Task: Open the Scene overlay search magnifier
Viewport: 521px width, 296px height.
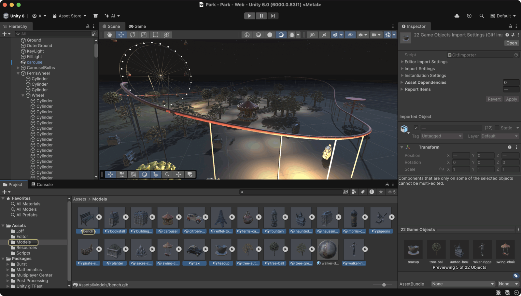Action: pos(167,175)
